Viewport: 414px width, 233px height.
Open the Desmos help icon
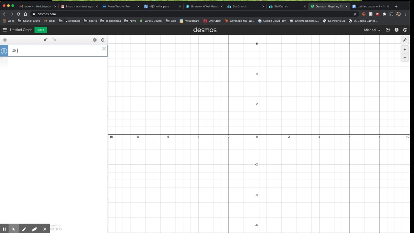[x=397, y=30]
